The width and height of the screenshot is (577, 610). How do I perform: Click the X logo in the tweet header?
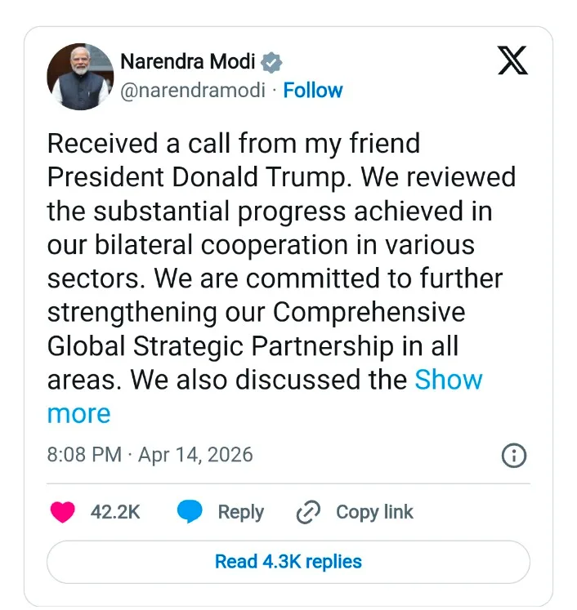point(512,61)
